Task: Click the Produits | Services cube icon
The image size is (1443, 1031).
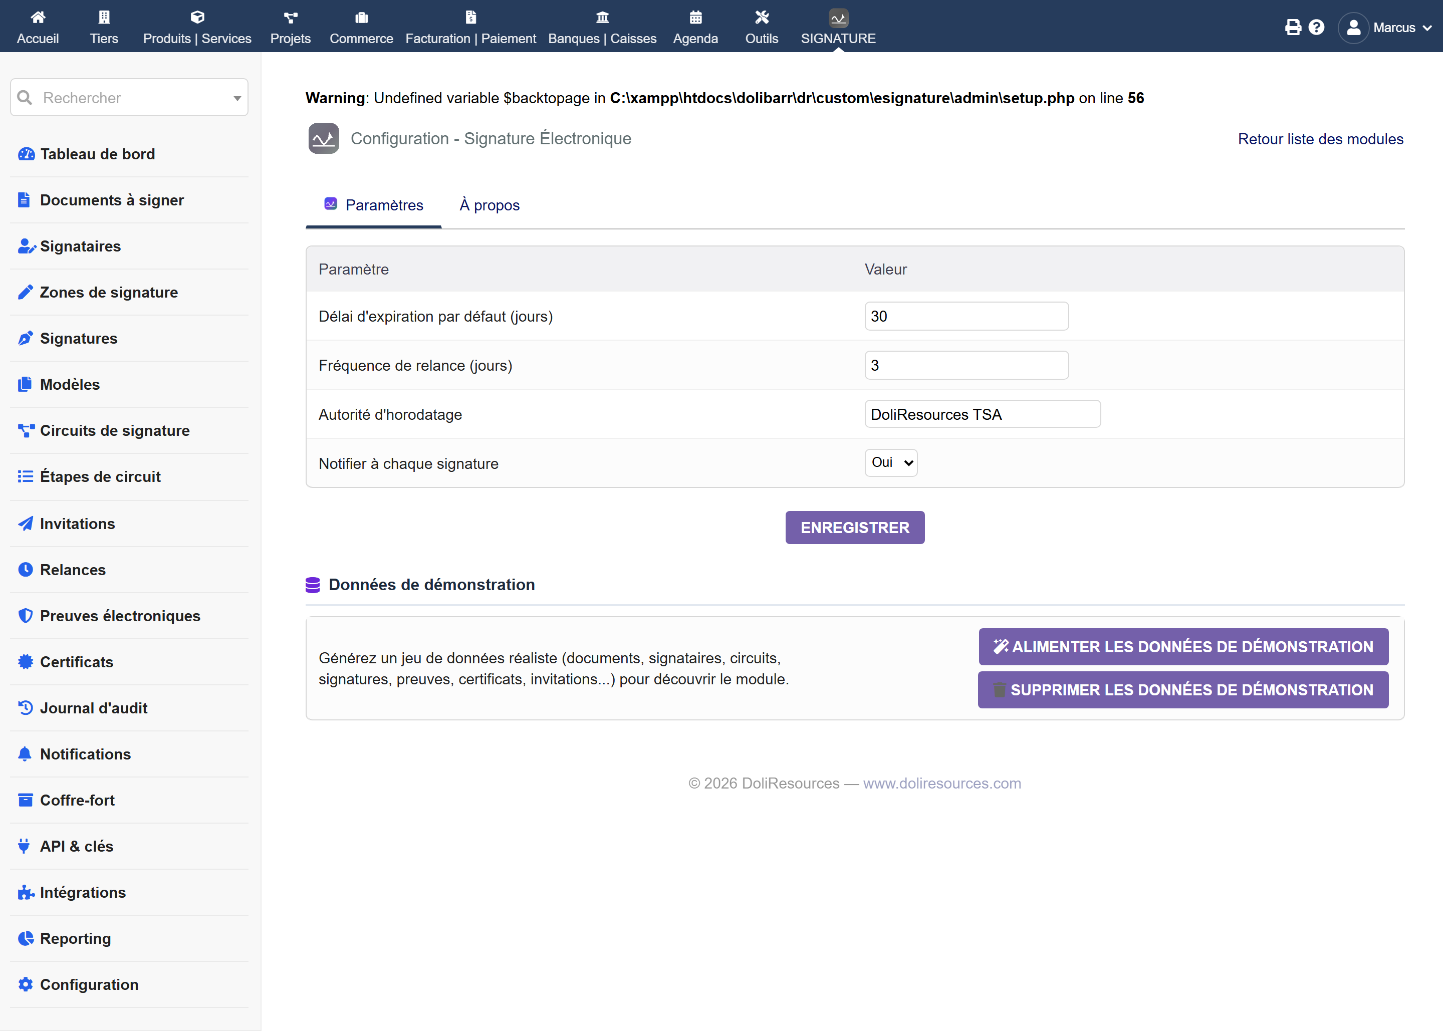Action: tap(197, 17)
